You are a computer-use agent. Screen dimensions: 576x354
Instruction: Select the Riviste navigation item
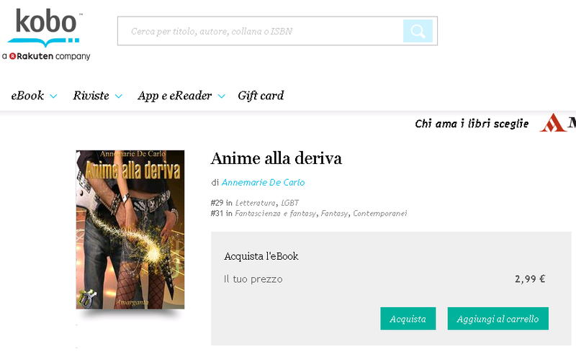click(91, 96)
